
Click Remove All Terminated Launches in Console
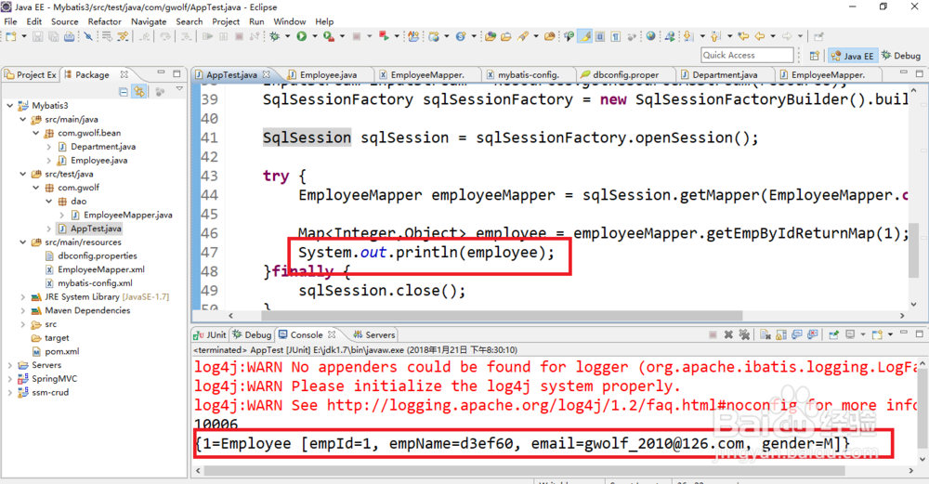(x=744, y=334)
